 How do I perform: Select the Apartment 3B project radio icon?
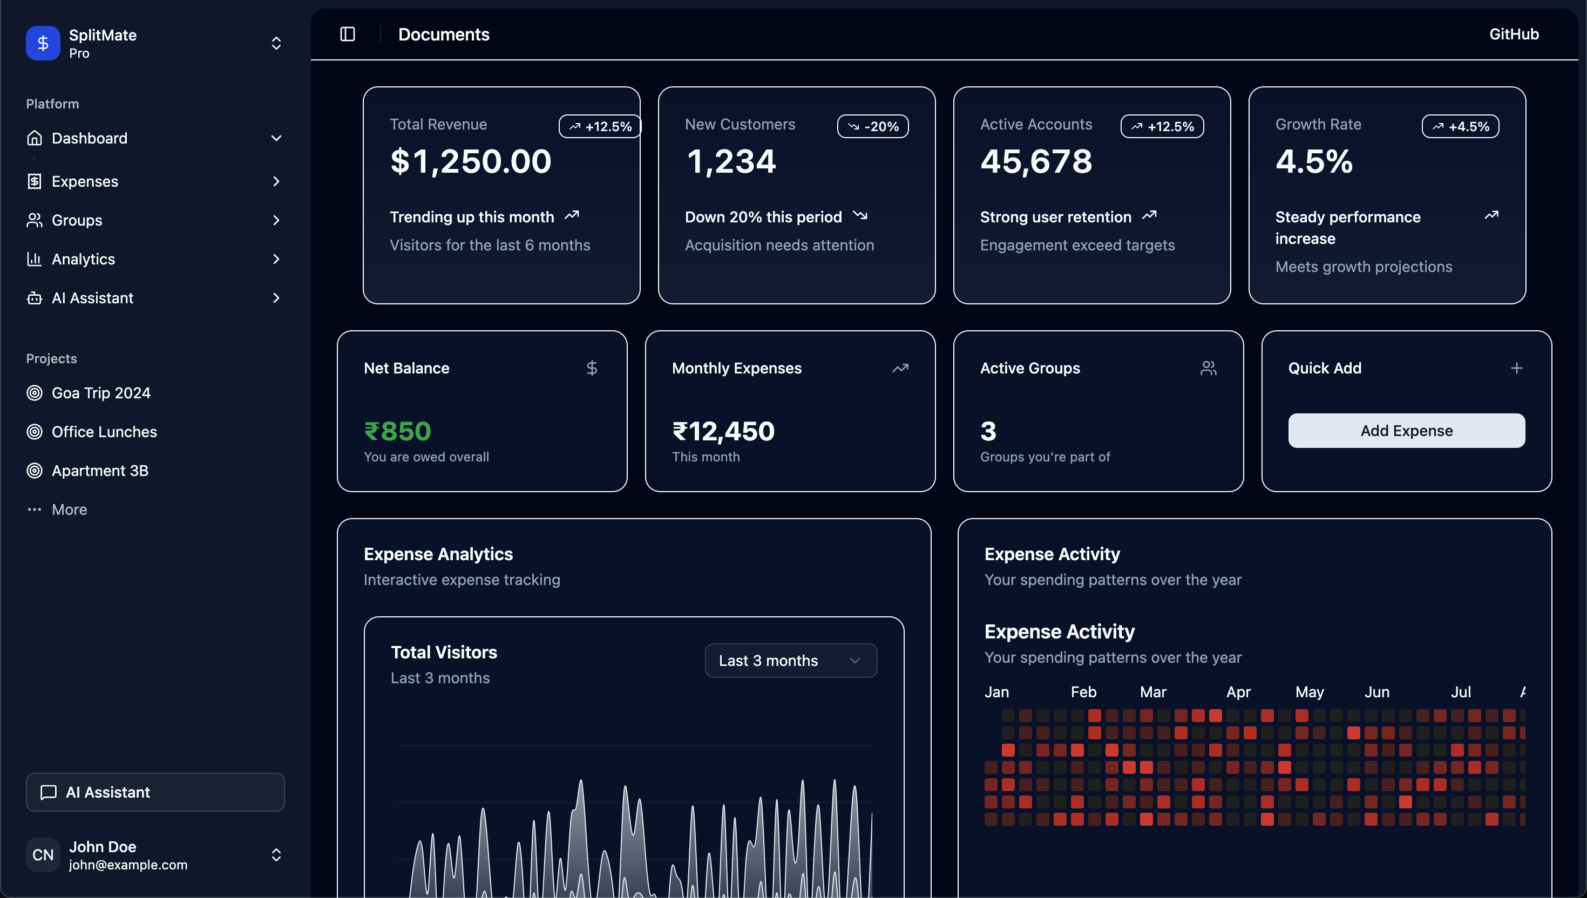pyautogui.click(x=35, y=471)
